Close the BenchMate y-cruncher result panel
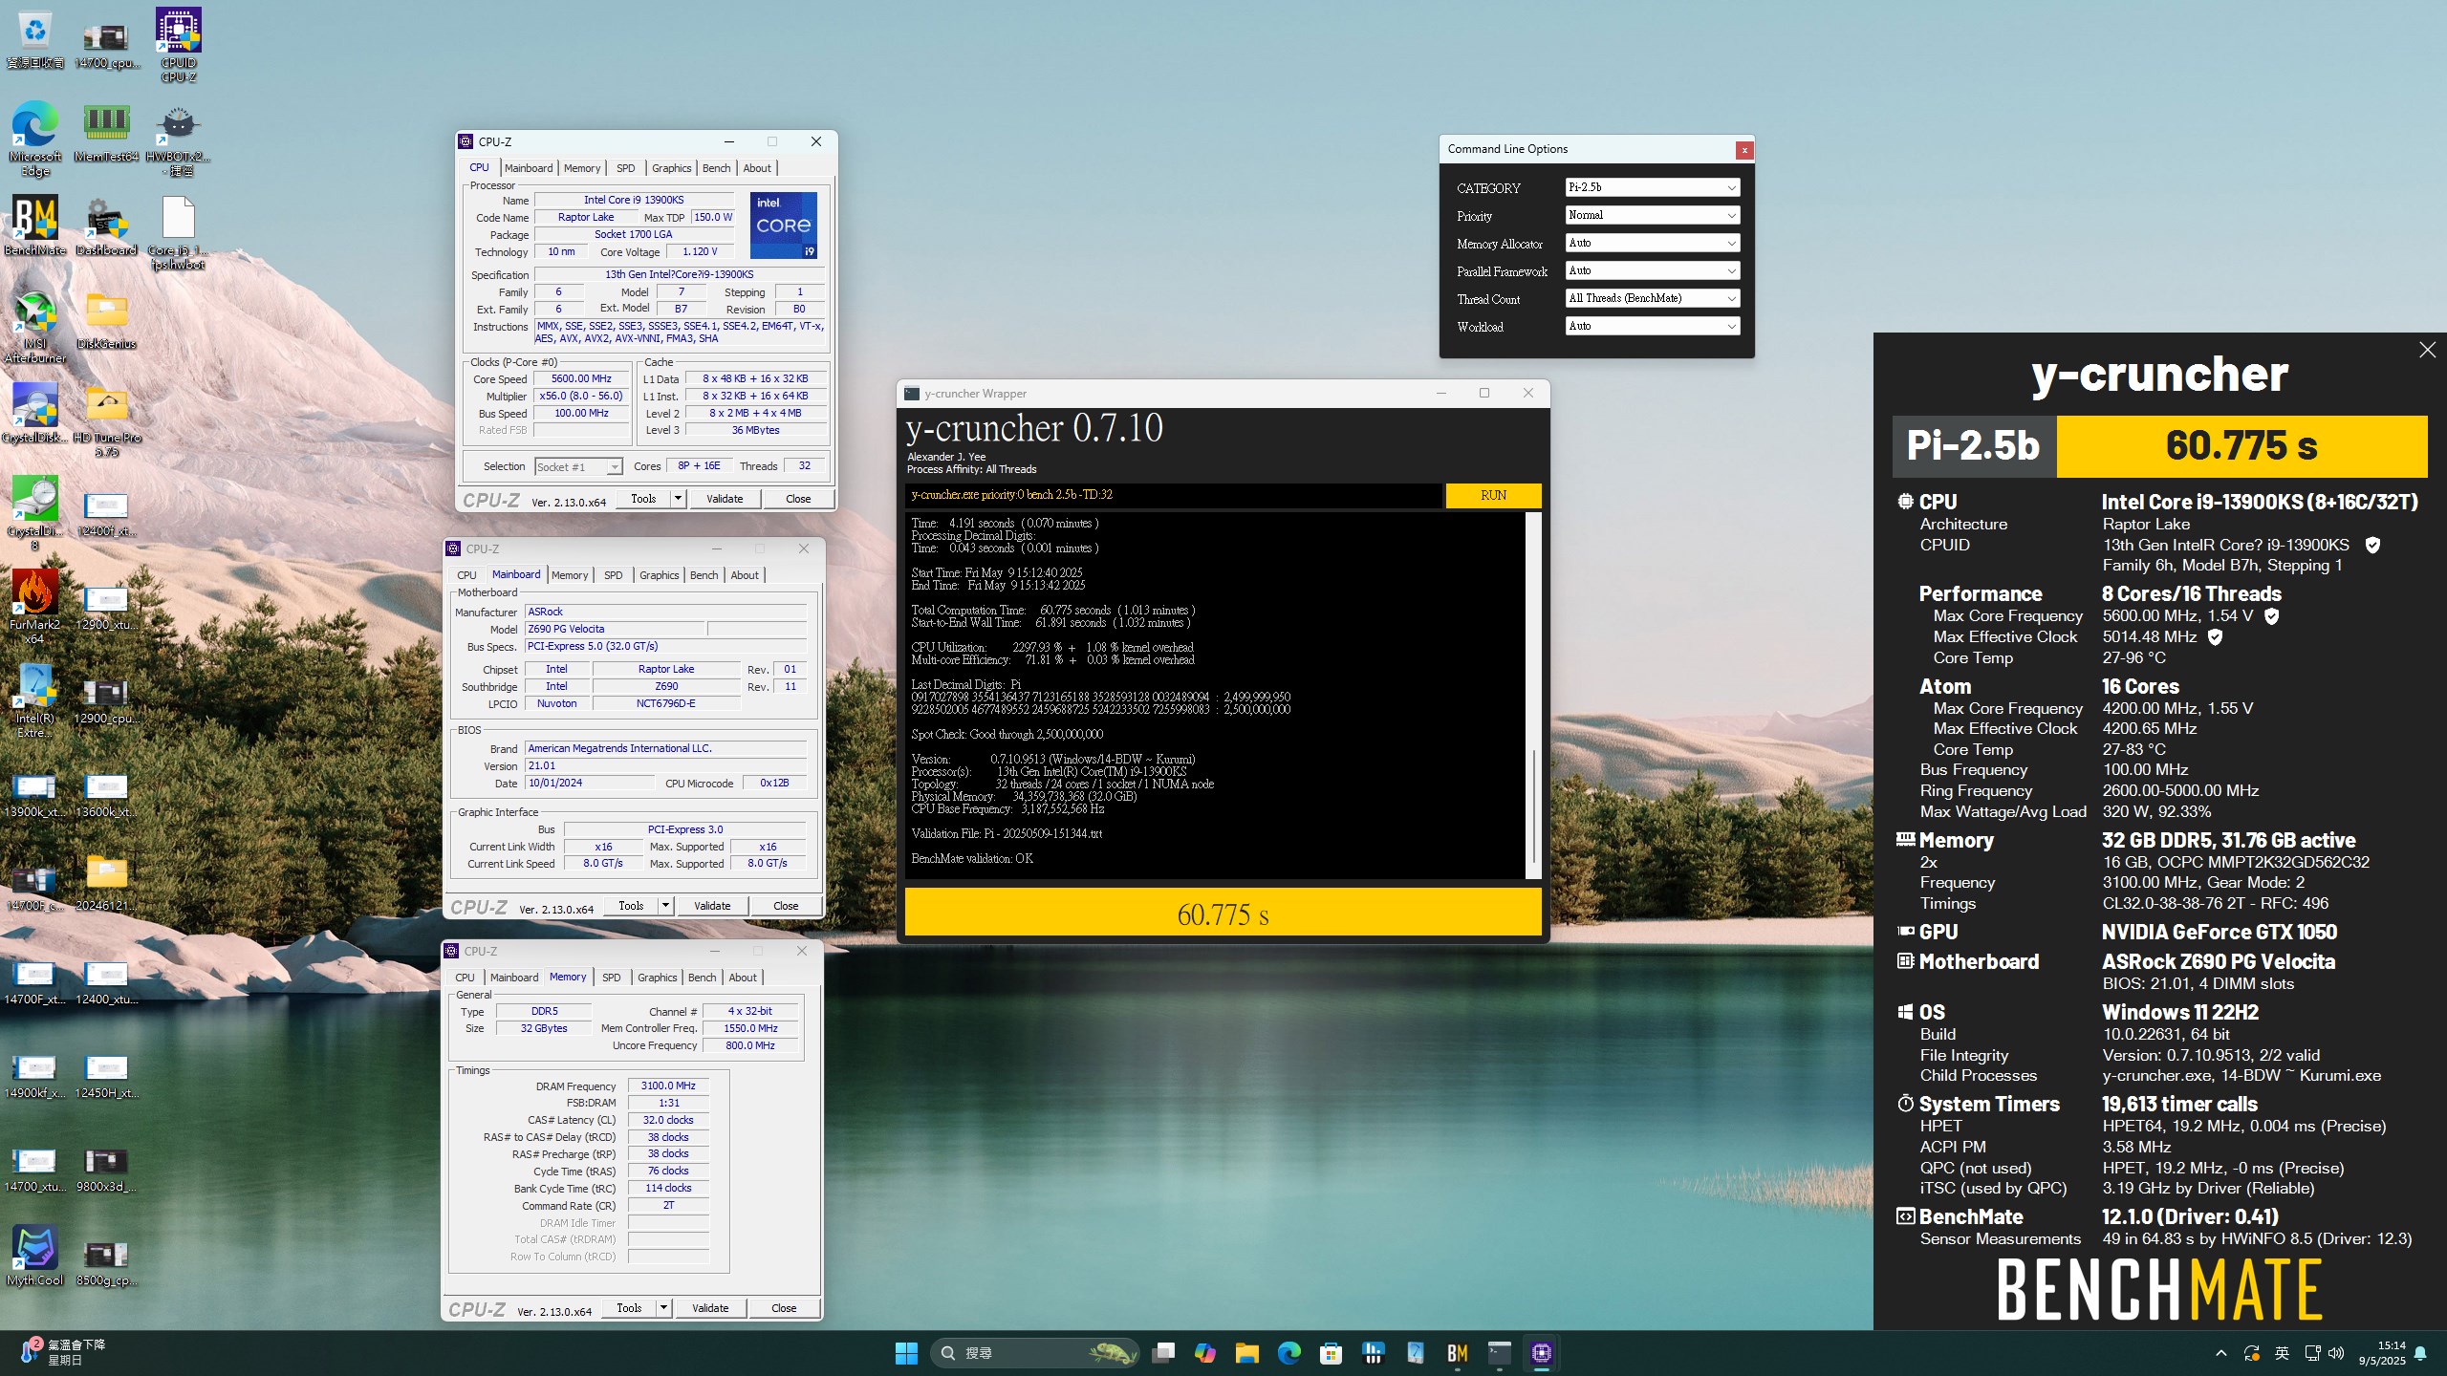 2428,350
